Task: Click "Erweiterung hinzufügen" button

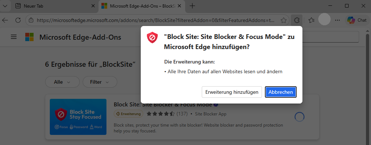Action: [x=232, y=92]
